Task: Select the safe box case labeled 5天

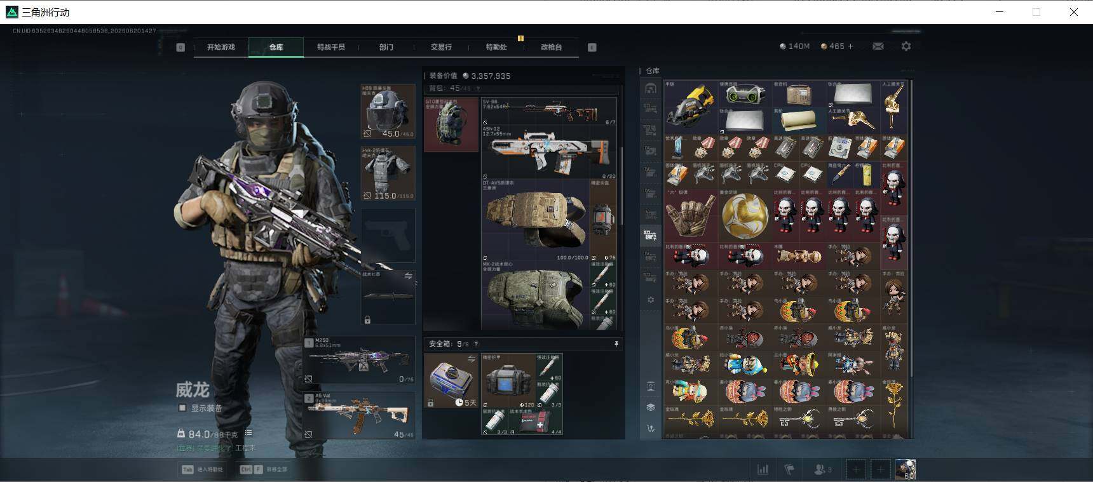Action: [x=451, y=380]
